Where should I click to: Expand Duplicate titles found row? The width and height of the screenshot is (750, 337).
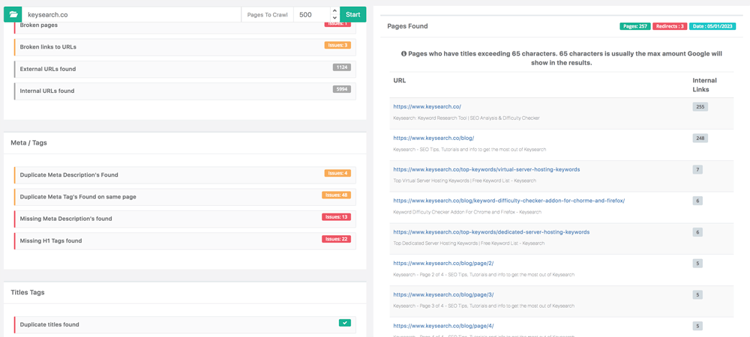click(x=185, y=324)
